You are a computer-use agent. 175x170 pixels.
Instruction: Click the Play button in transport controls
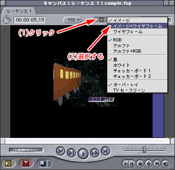point(83,154)
